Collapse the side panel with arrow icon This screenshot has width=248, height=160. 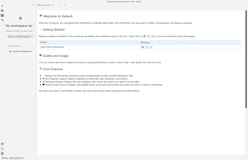(34, 5)
